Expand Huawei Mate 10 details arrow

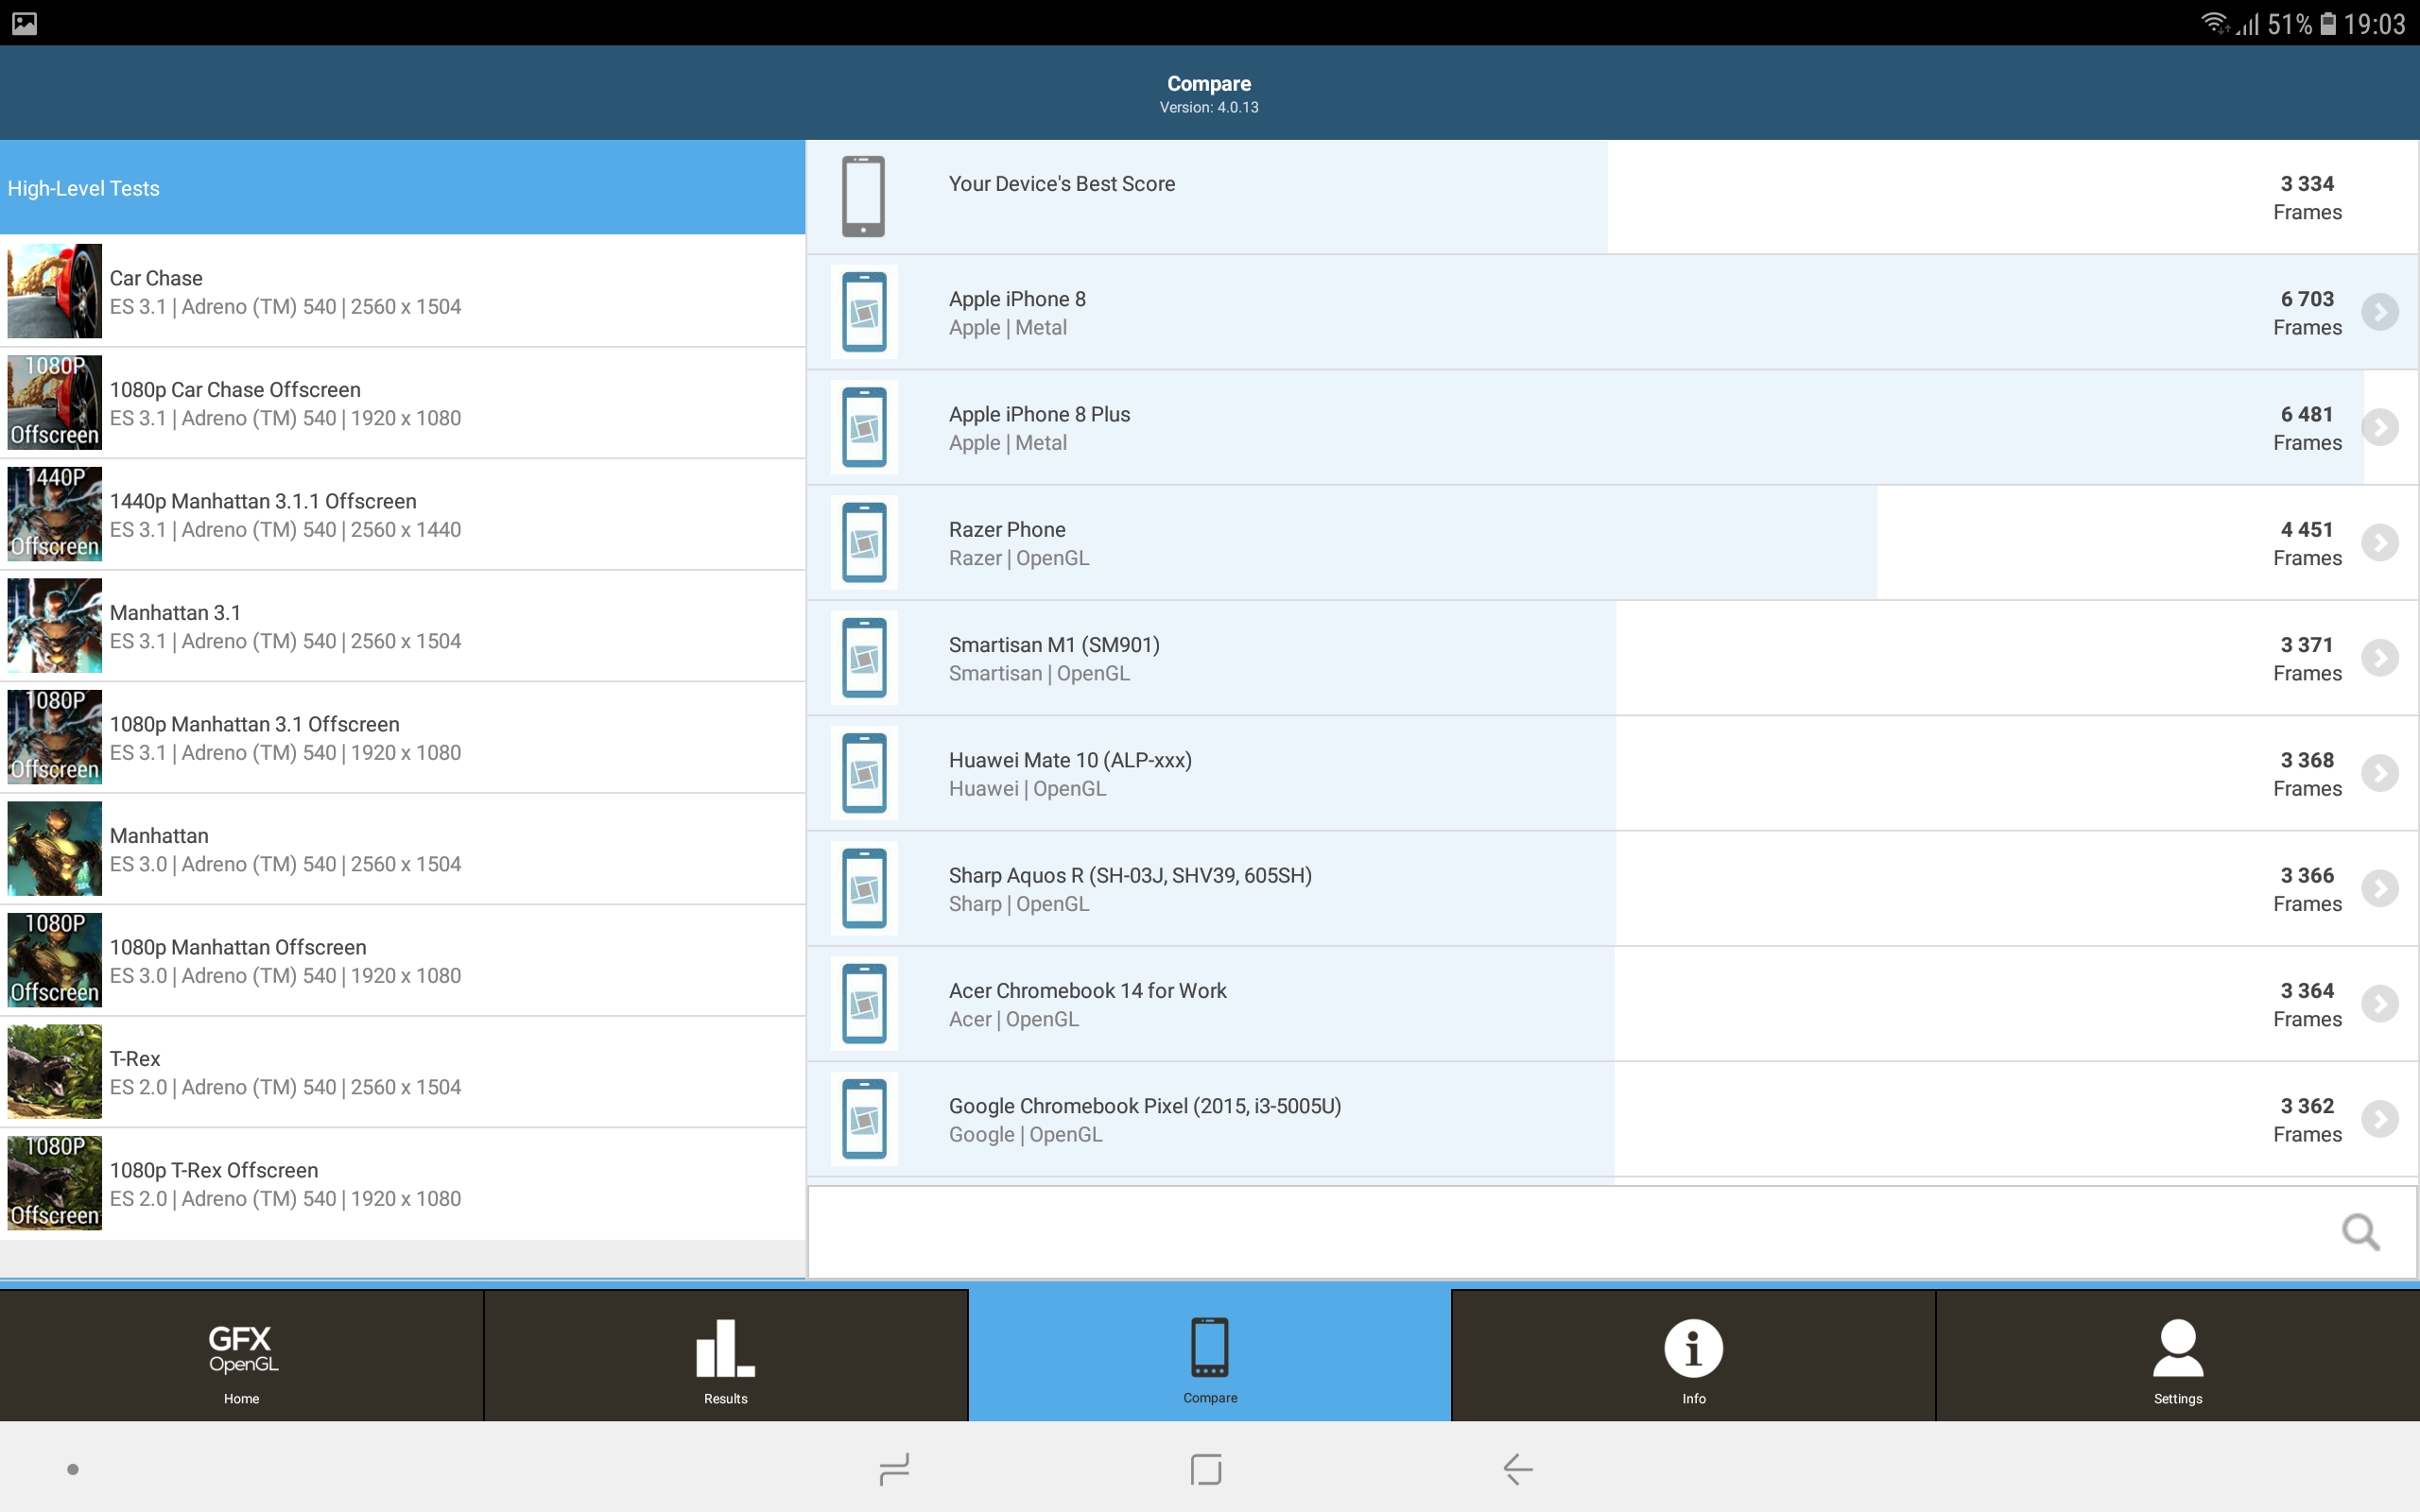click(x=2380, y=773)
